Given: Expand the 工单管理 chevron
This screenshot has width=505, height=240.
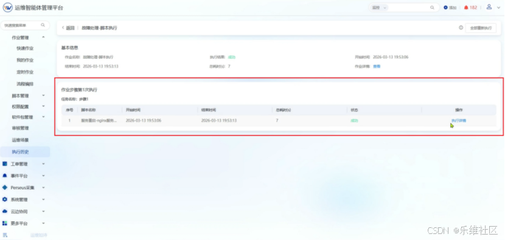Looking at the screenshot, I should (x=43, y=164).
